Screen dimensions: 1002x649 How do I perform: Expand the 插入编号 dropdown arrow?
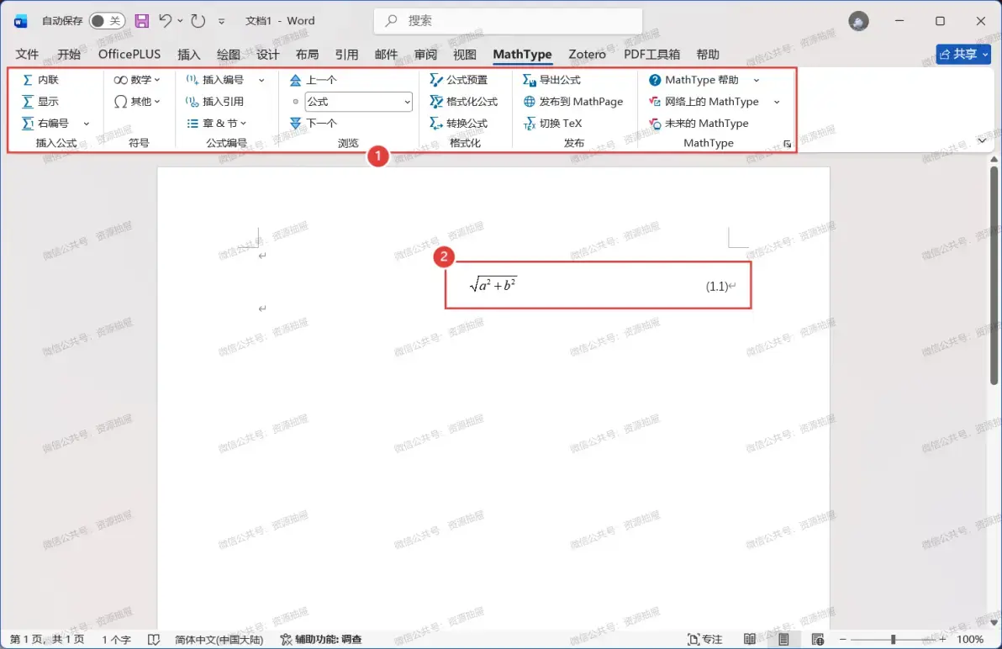(261, 80)
